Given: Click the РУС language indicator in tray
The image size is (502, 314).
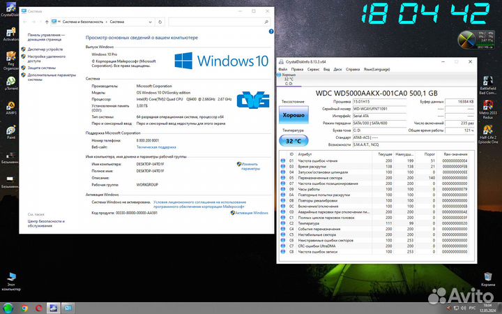Looking at the screenshot, I should pos(472,308).
